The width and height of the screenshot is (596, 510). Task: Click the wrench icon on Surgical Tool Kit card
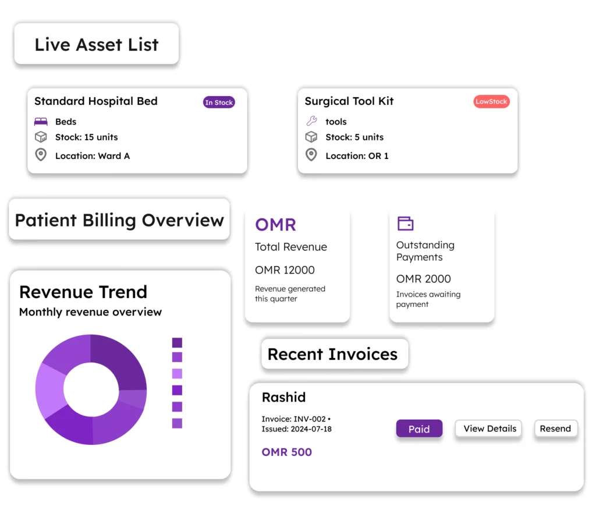coord(311,121)
